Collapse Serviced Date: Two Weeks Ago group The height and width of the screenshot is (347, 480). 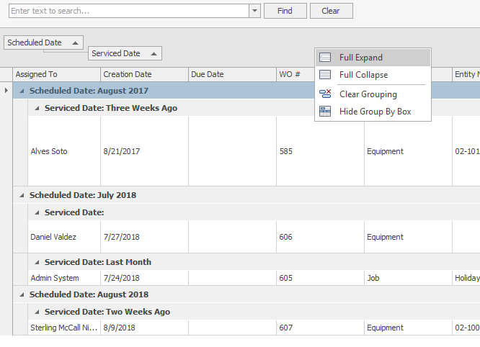click(37, 312)
